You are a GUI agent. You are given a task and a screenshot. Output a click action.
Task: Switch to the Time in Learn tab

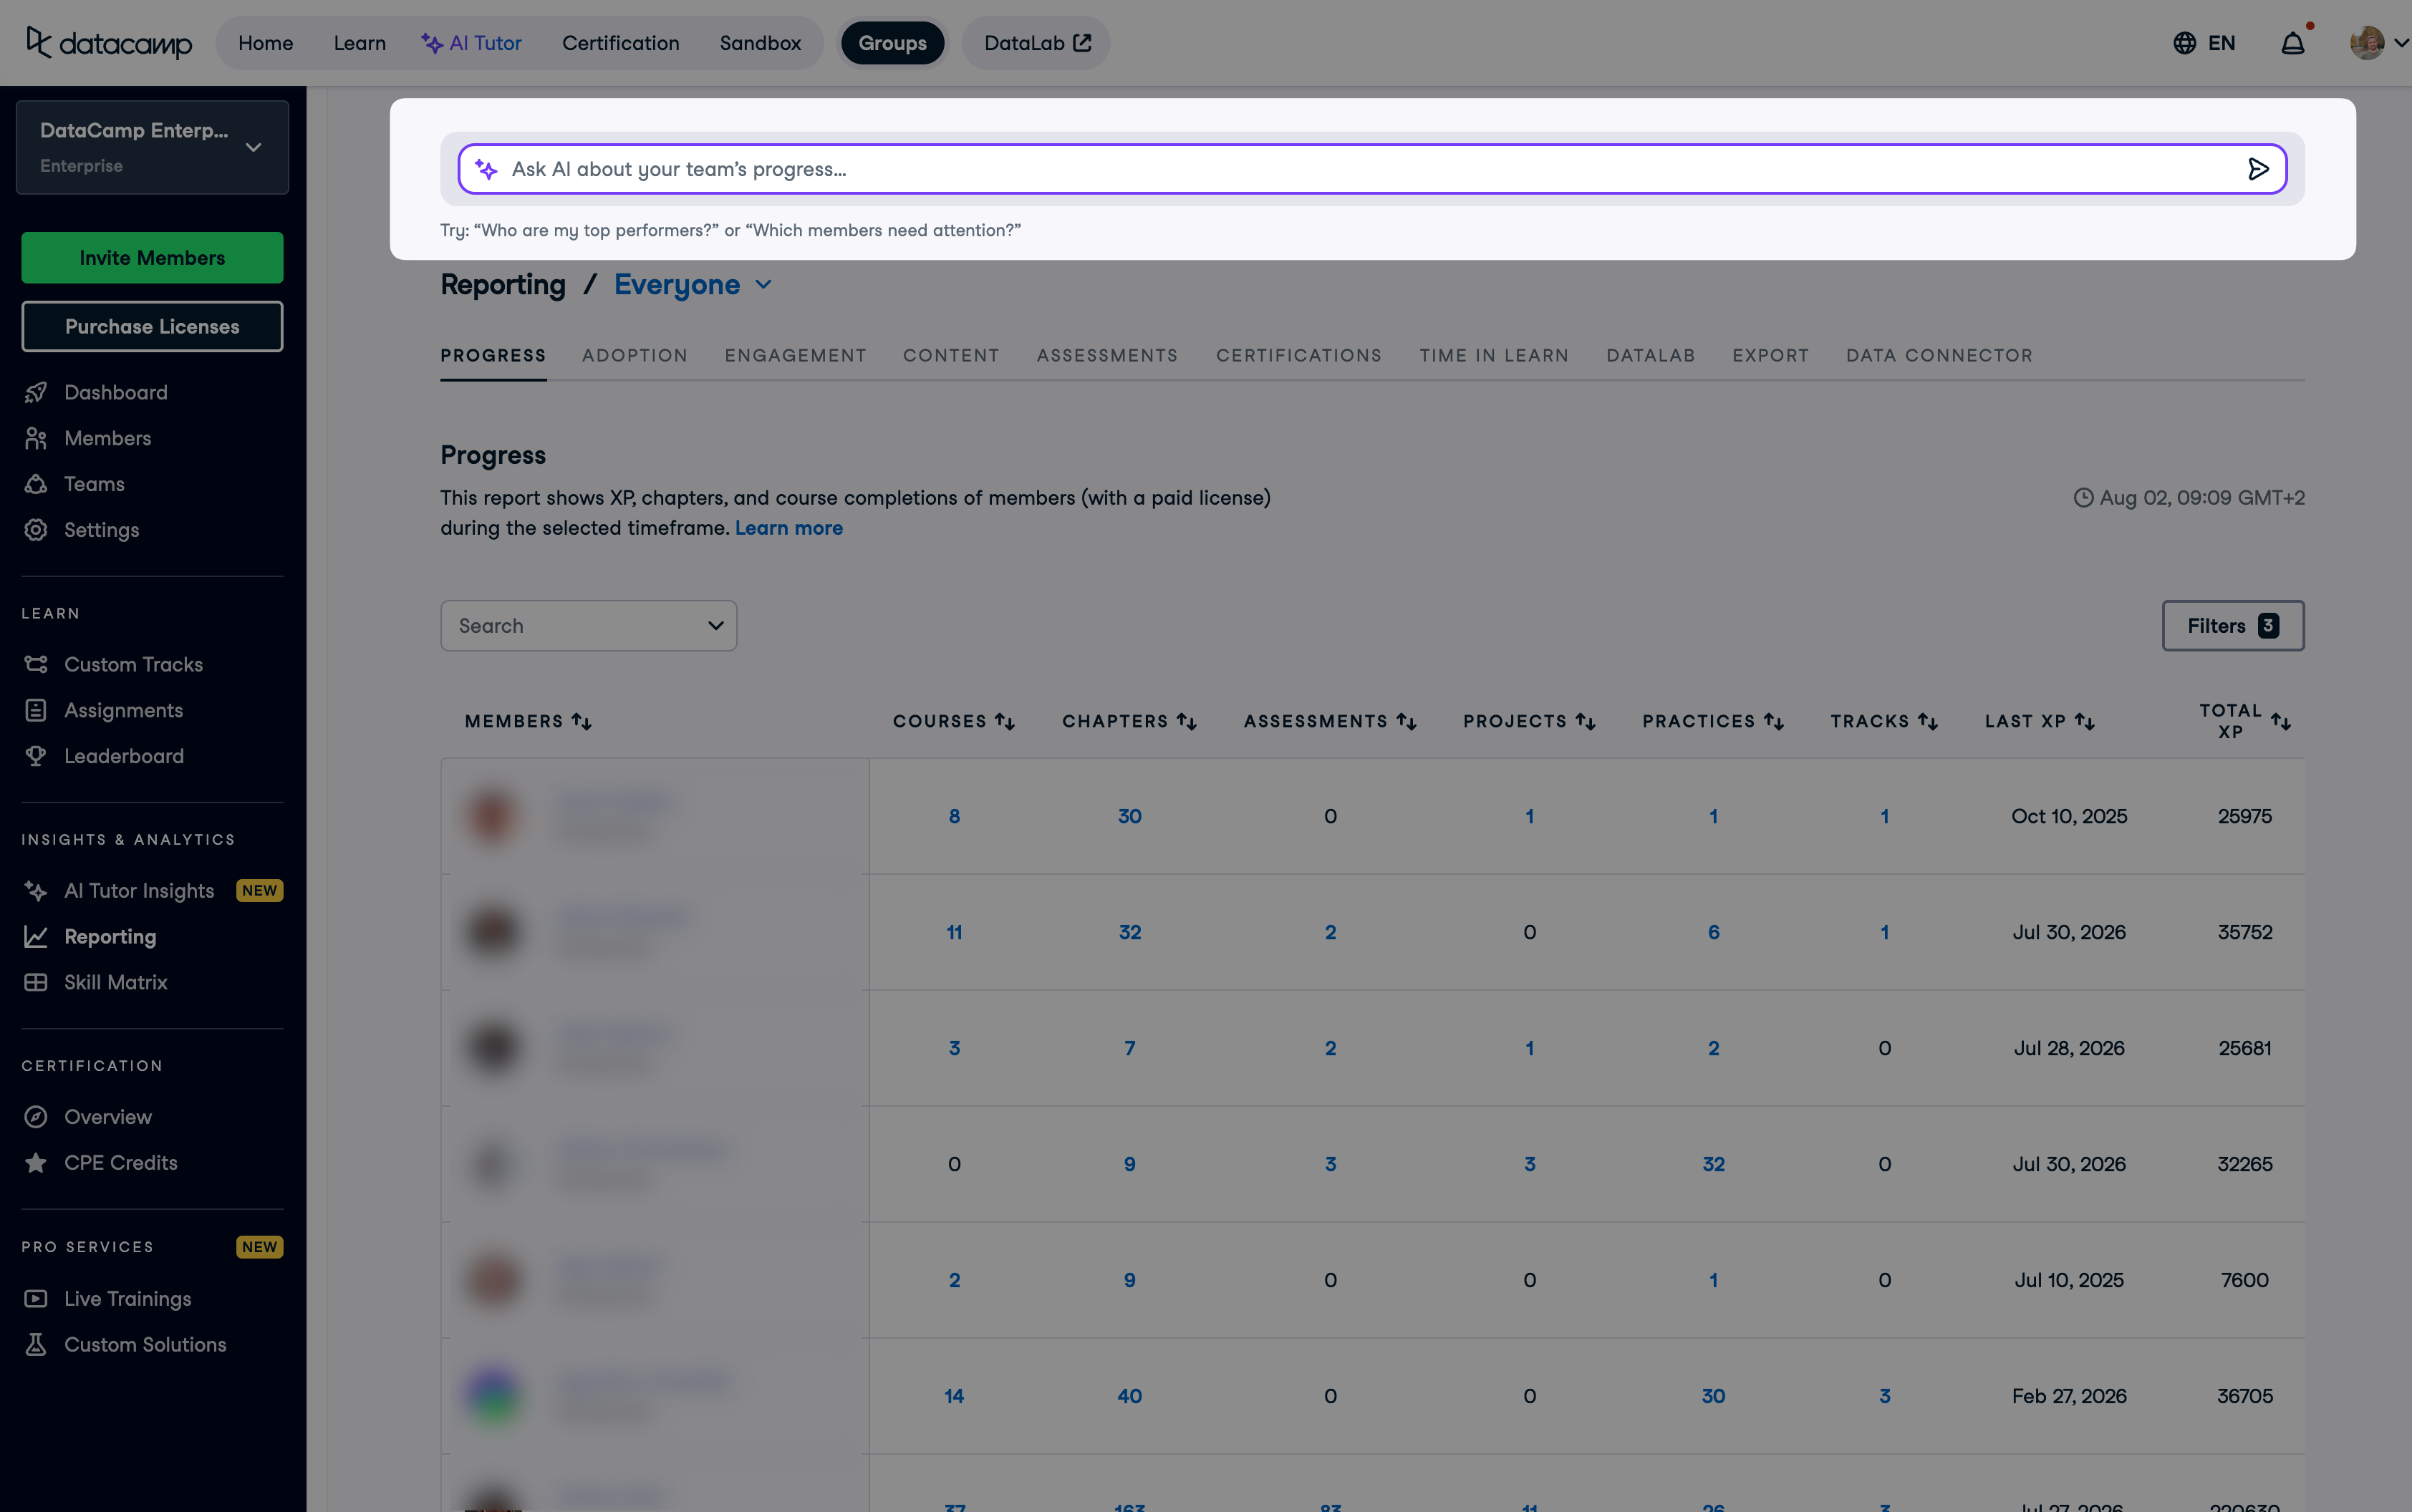1494,355
